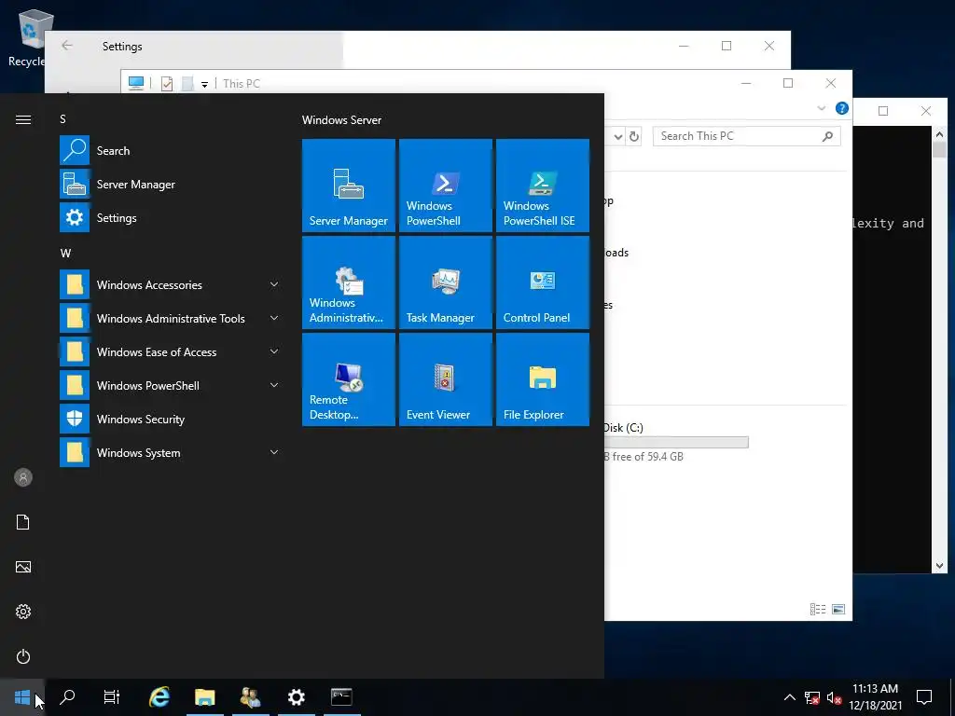Open Task View on the taskbar

[112, 697]
